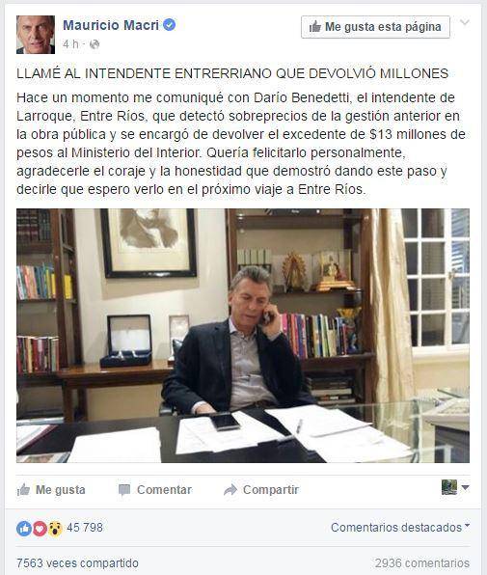Click the yellow Wow reaction face icon
The height and width of the screenshot is (575, 487).
55,529
